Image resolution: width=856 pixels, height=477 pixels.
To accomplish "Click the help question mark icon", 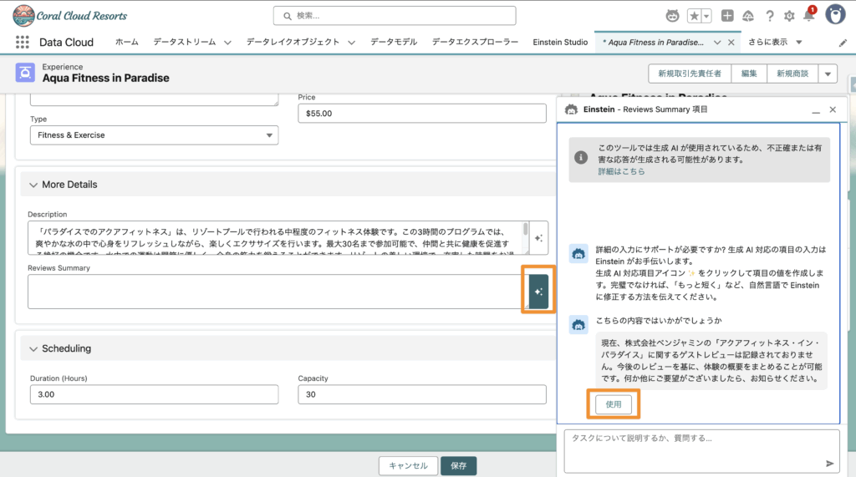I will pos(769,16).
